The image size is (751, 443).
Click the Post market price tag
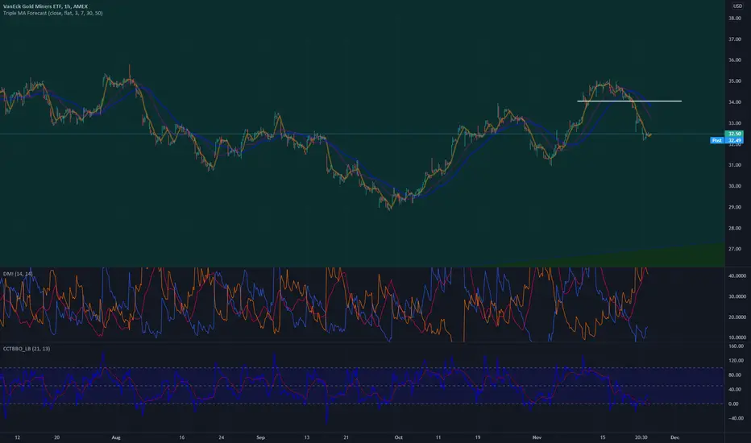(x=716, y=140)
